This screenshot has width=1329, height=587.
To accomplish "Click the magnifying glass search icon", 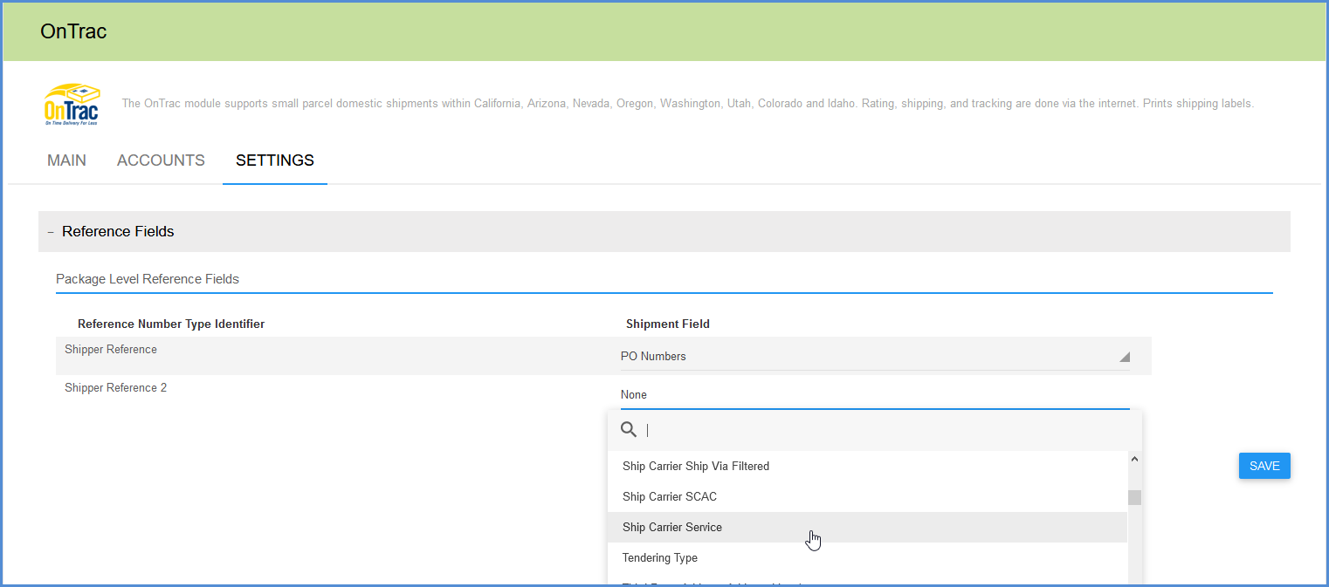I will pos(629,429).
